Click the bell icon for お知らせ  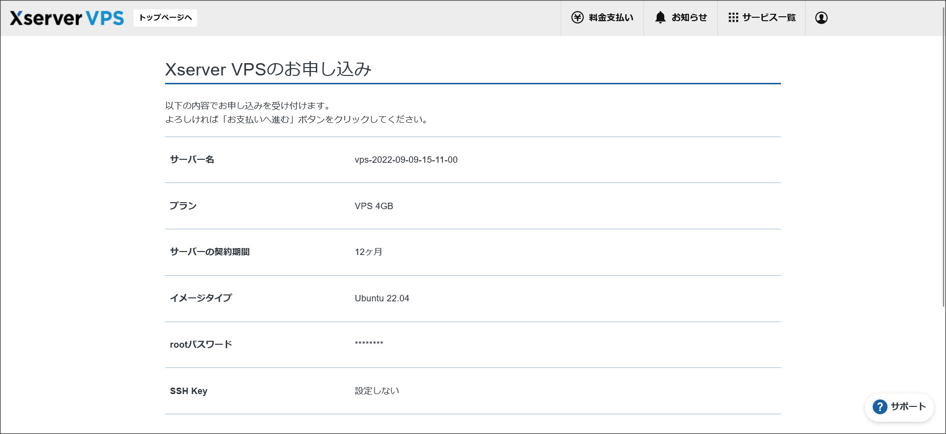(660, 18)
